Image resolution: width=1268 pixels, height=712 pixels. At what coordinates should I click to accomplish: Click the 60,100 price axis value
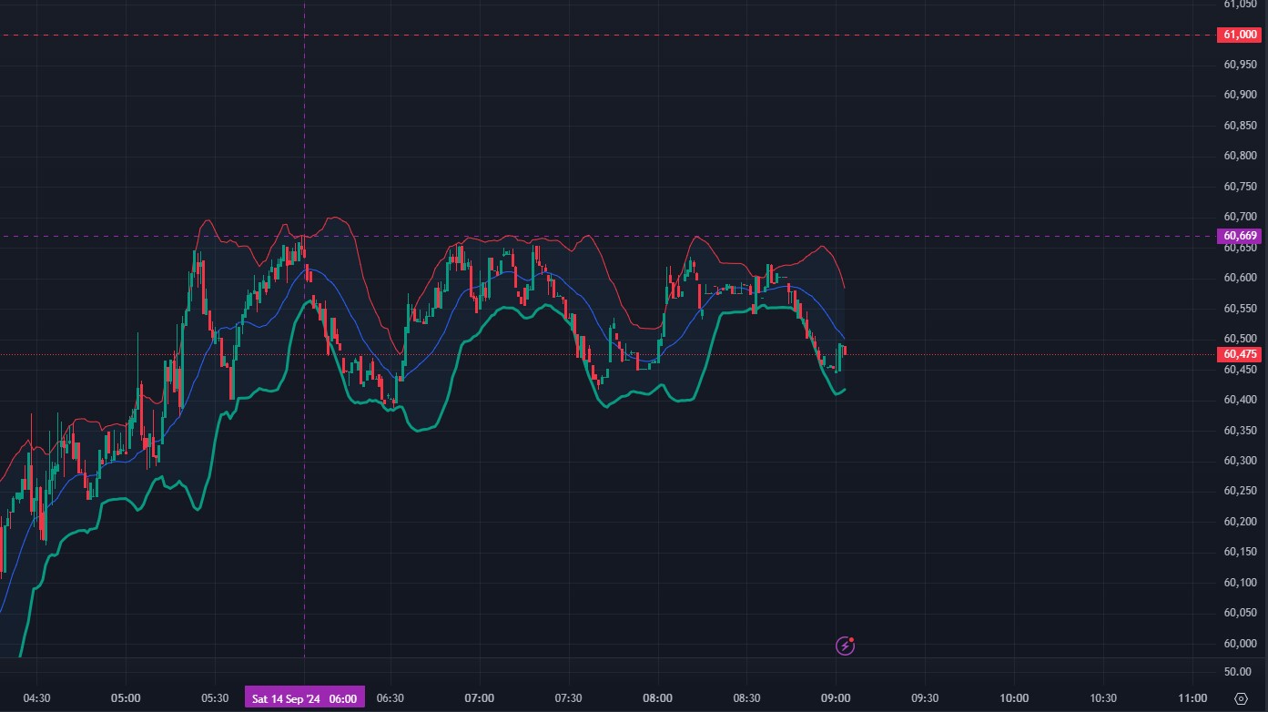pyautogui.click(x=1240, y=583)
